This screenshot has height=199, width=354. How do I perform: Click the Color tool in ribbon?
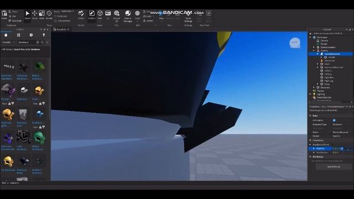[137, 13]
